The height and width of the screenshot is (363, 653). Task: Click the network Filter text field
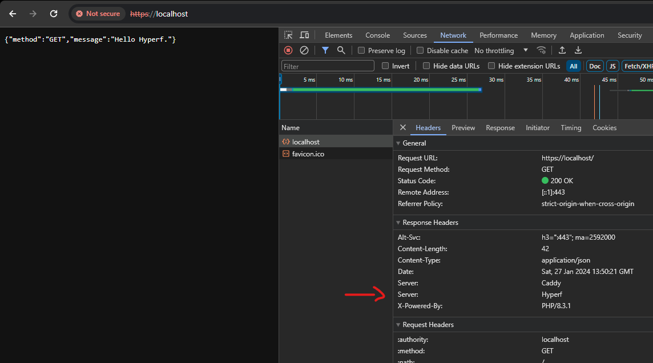tap(328, 66)
